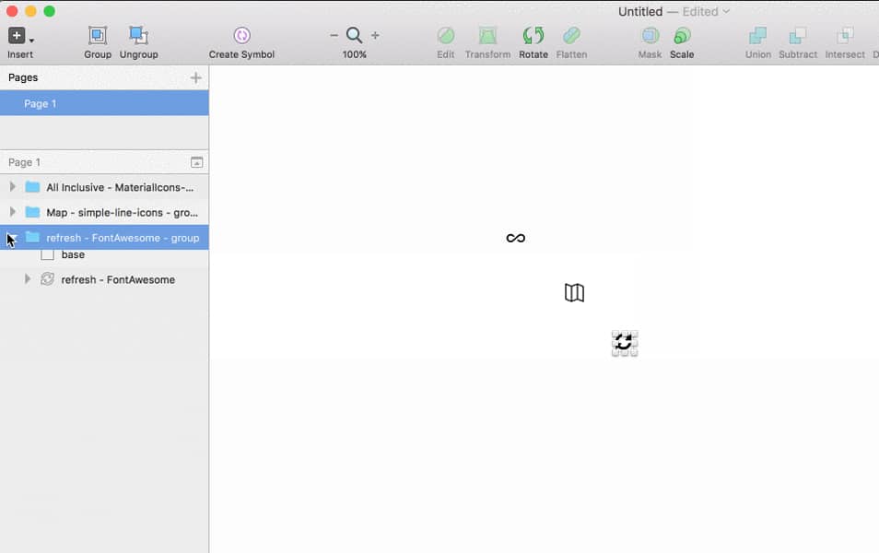Select the Intersect boolean operation icon
Screen dimensions: 879x553
[844, 37]
